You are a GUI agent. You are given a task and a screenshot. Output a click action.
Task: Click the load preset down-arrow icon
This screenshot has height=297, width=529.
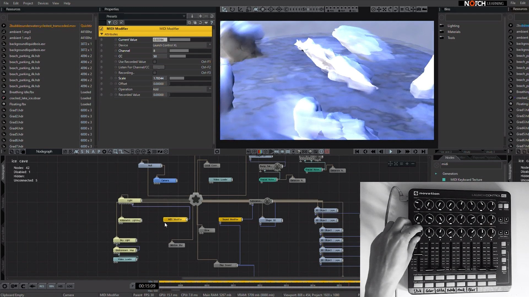[192, 16]
